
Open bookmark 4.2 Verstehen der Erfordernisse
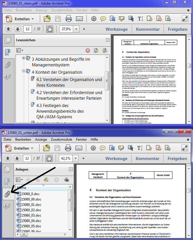(x=69, y=95)
